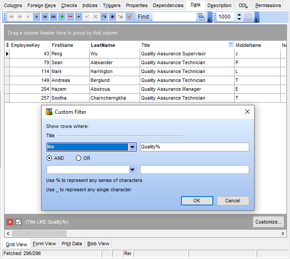Expand the second condition operator dropdown
Image resolution: width=290 pixels, height=259 pixels.
coord(132,170)
